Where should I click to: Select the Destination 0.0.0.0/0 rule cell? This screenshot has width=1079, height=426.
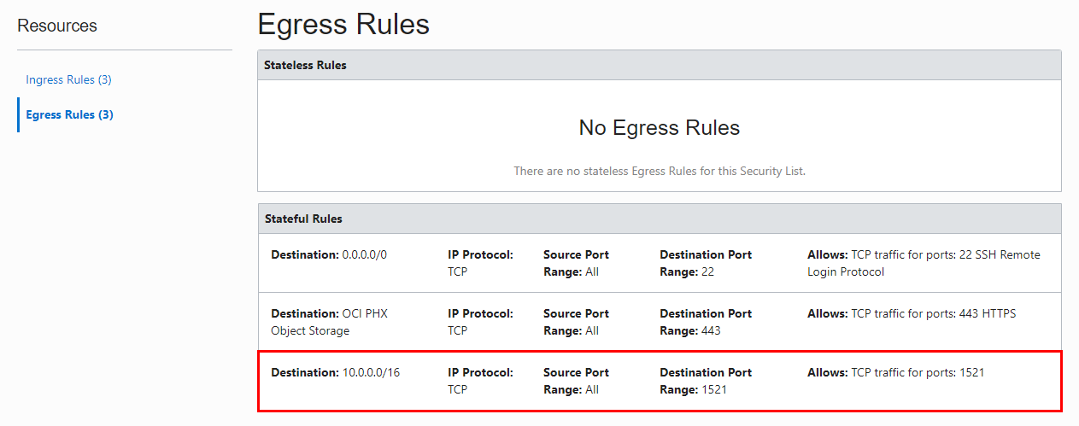329,254
